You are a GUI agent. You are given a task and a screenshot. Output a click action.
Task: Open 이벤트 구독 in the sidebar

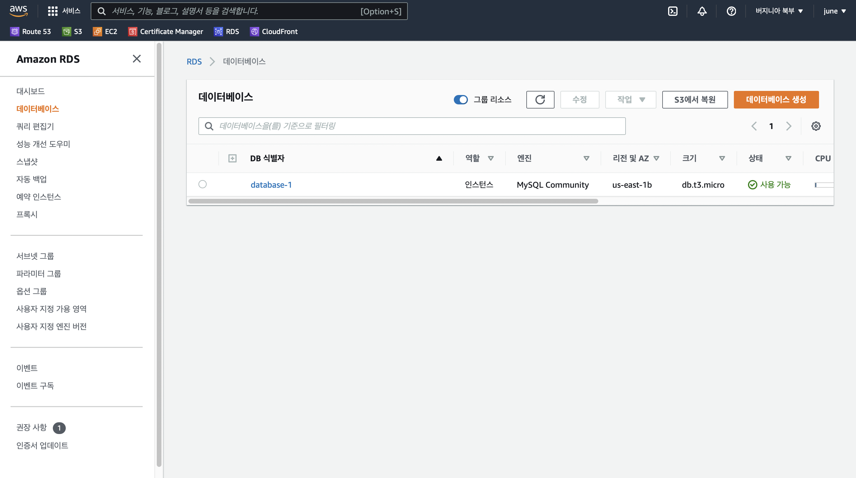pos(35,385)
